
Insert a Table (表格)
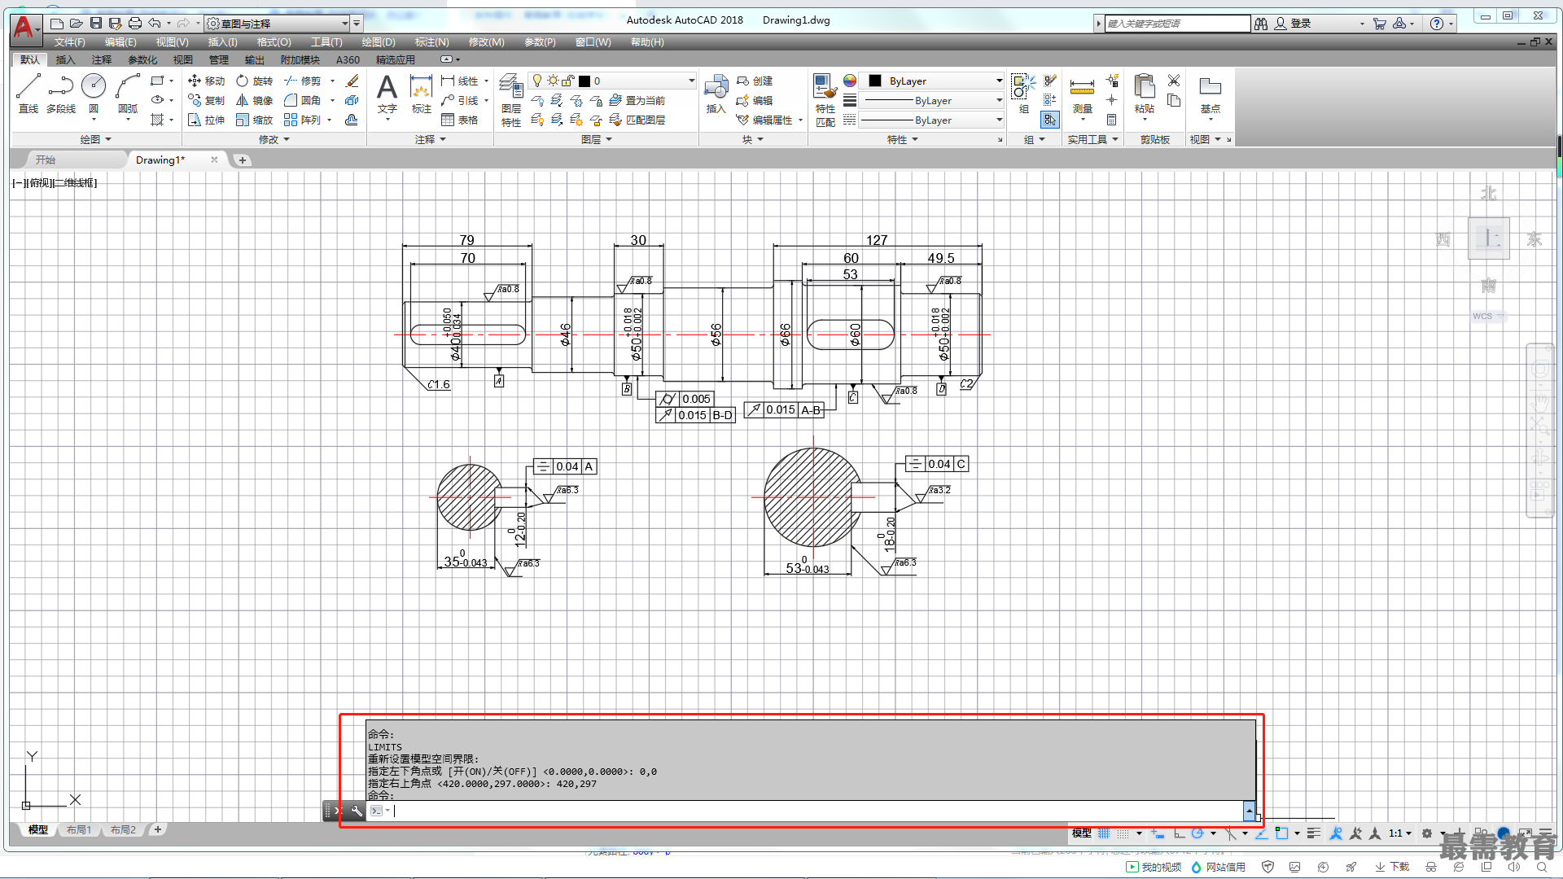[x=459, y=120]
